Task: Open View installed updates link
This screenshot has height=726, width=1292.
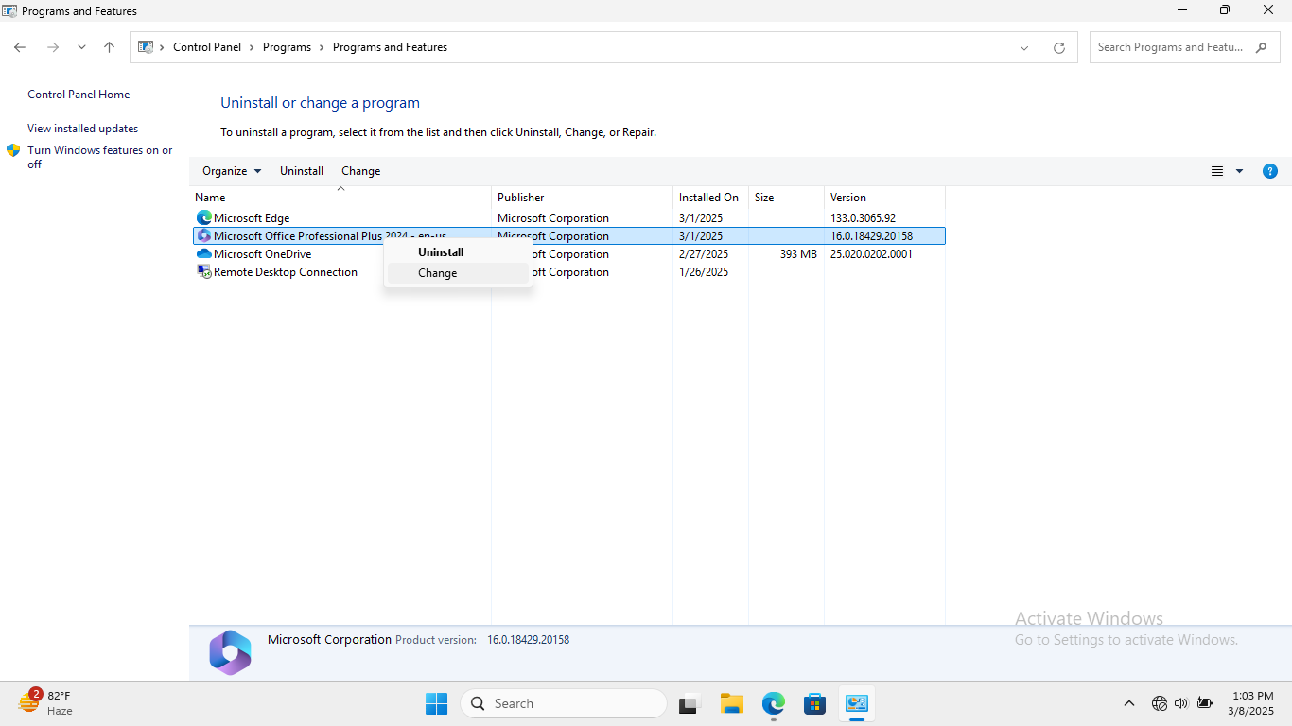Action: (82, 129)
